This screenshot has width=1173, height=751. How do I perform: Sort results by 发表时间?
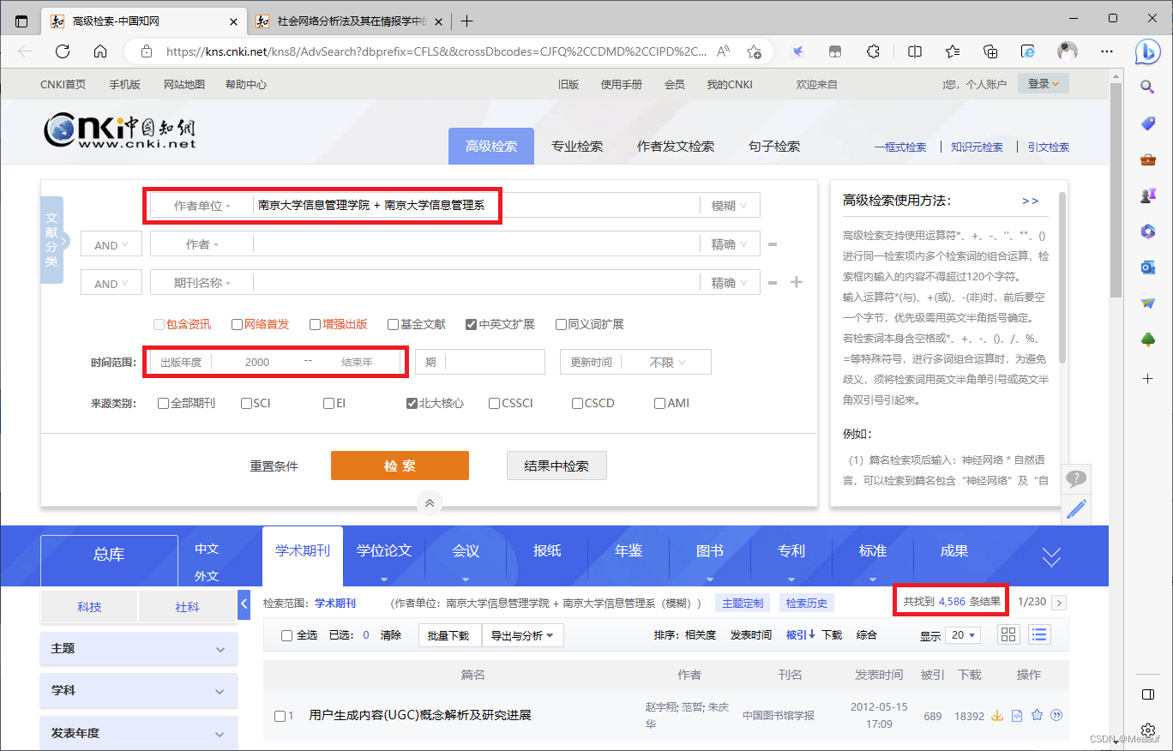point(750,635)
